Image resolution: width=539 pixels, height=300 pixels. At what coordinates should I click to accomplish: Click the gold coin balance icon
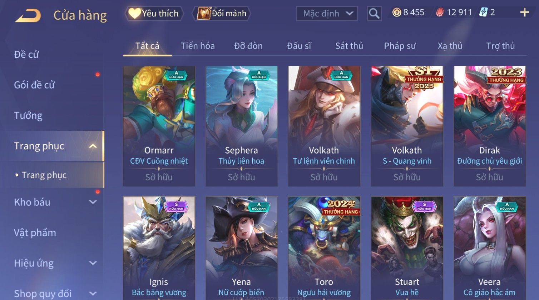pyautogui.click(x=397, y=12)
